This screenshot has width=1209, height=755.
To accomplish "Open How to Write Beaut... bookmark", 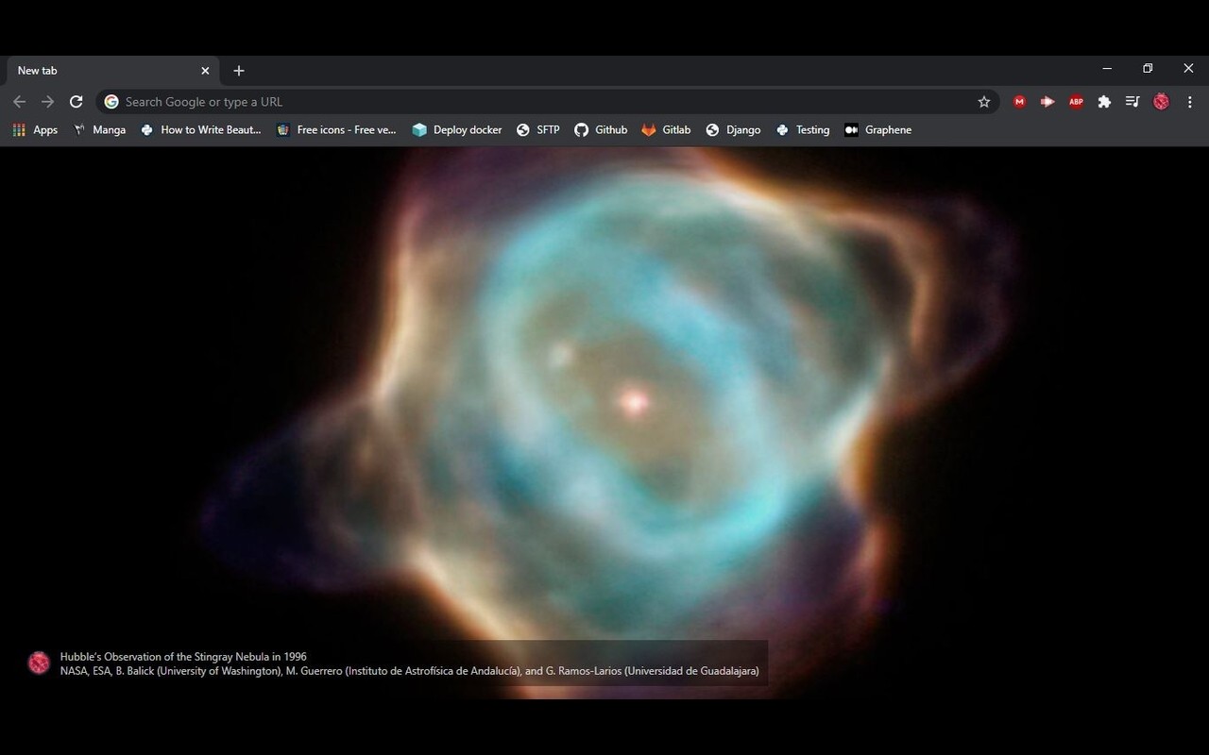I will (200, 130).
